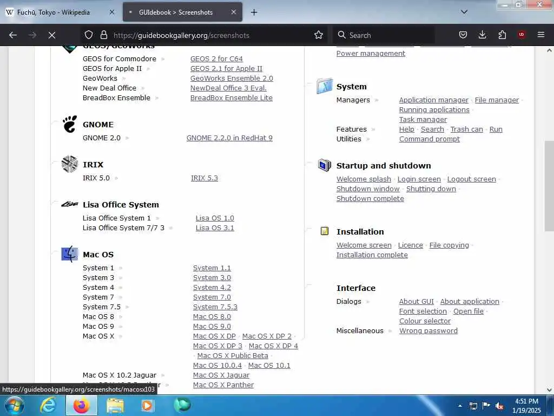List all tabs dropdown arrow
The height and width of the screenshot is (416, 554).
point(464,12)
